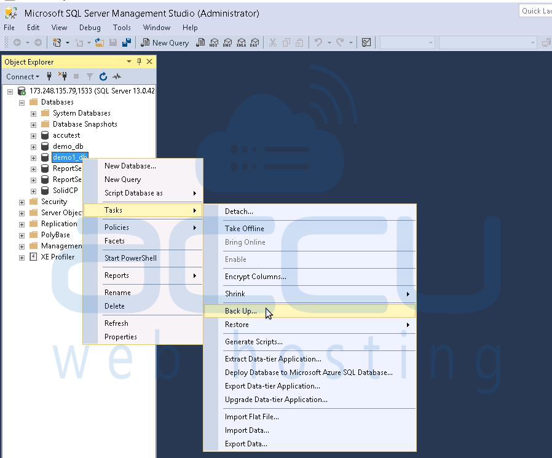Click the toolbar icon right of Redo
The width and height of the screenshot is (552, 458).
[366, 42]
